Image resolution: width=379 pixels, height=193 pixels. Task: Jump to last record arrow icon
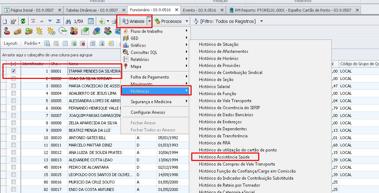[x=58, y=21]
